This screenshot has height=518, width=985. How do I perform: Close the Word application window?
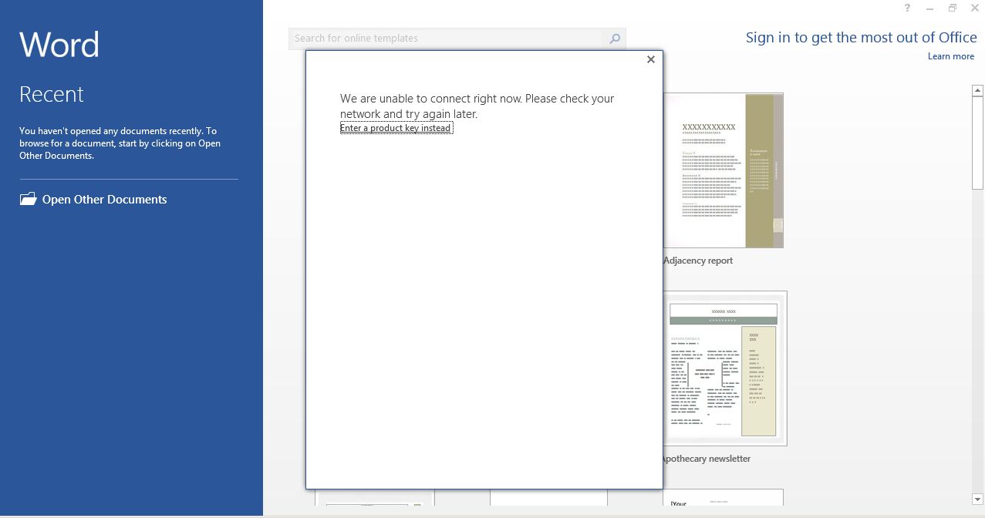[975, 8]
